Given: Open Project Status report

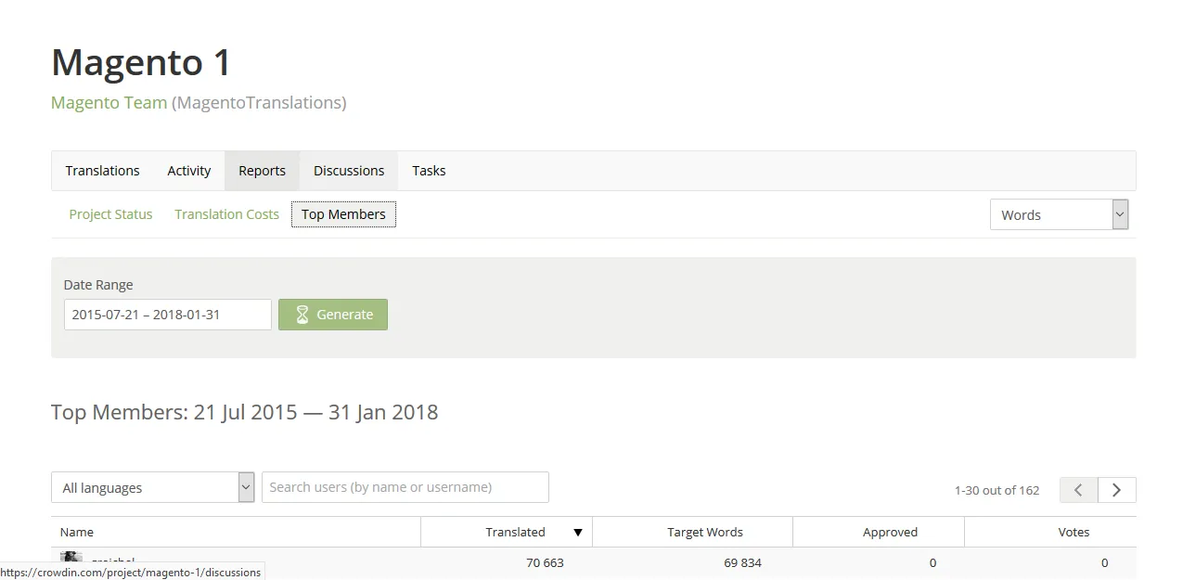Looking at the screenshot, I should pyautogui.click(x=110, y=214).
